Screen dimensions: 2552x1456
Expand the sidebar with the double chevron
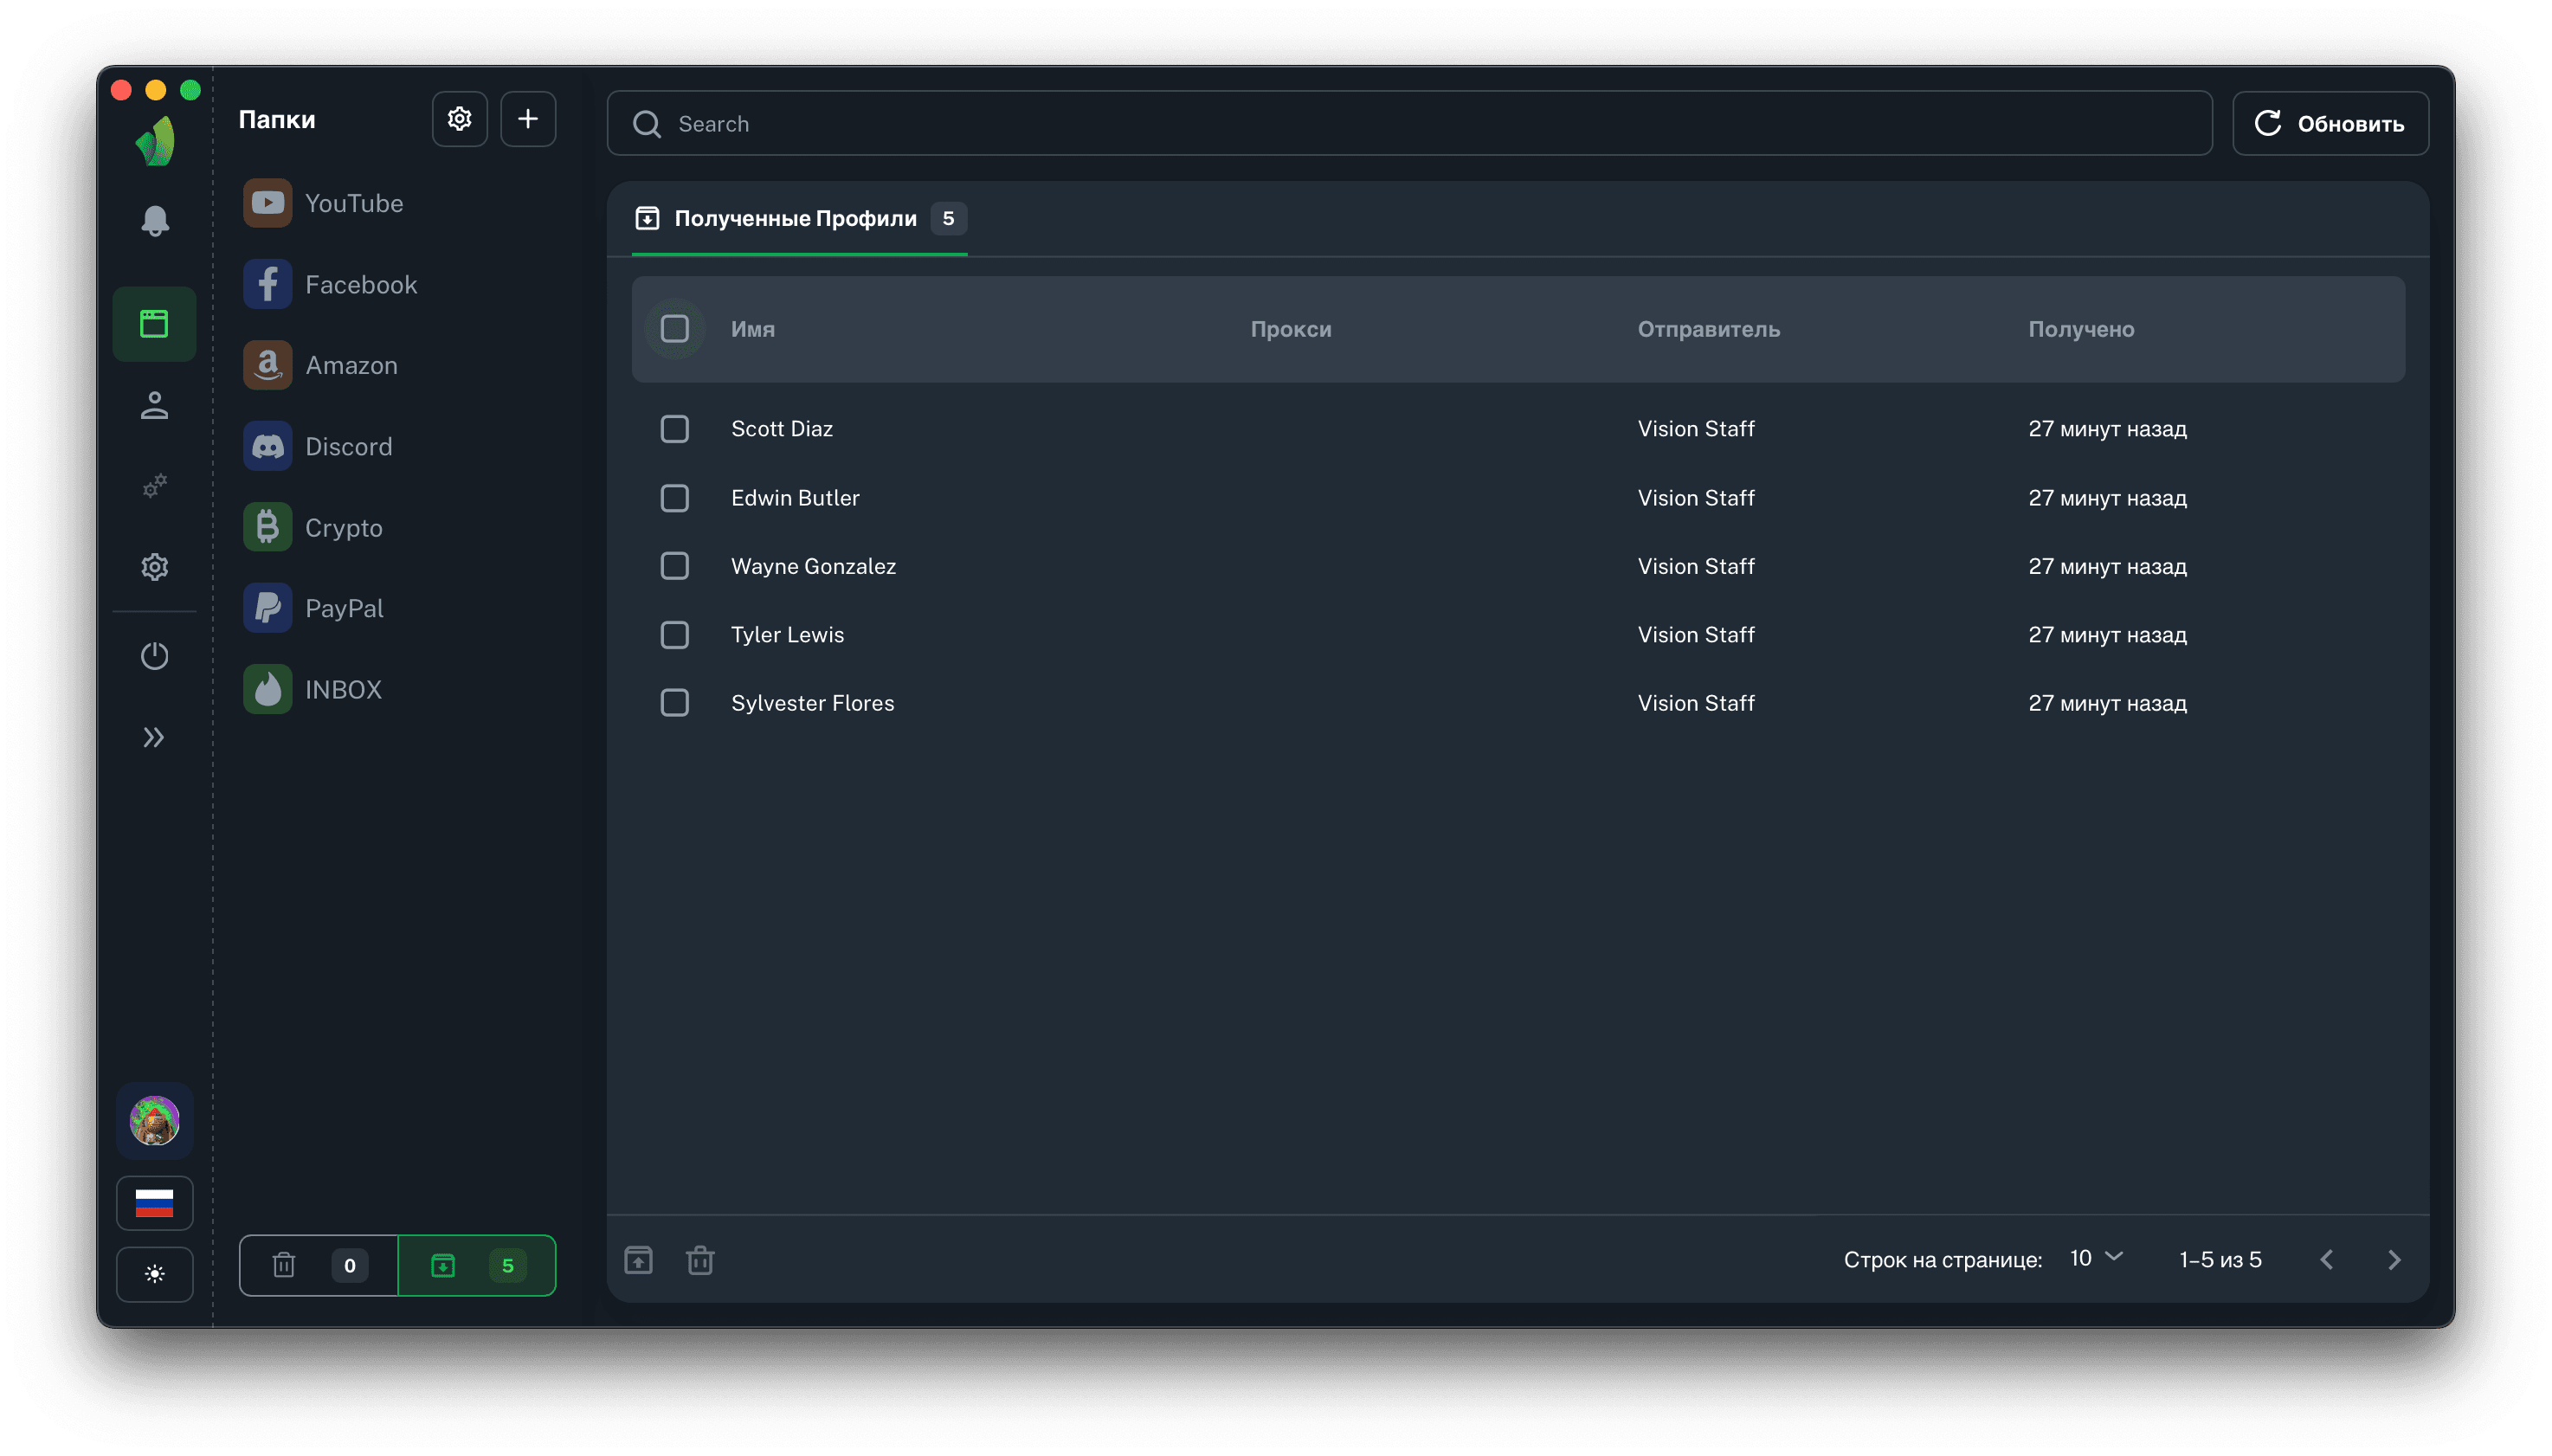tap(154, 738)
